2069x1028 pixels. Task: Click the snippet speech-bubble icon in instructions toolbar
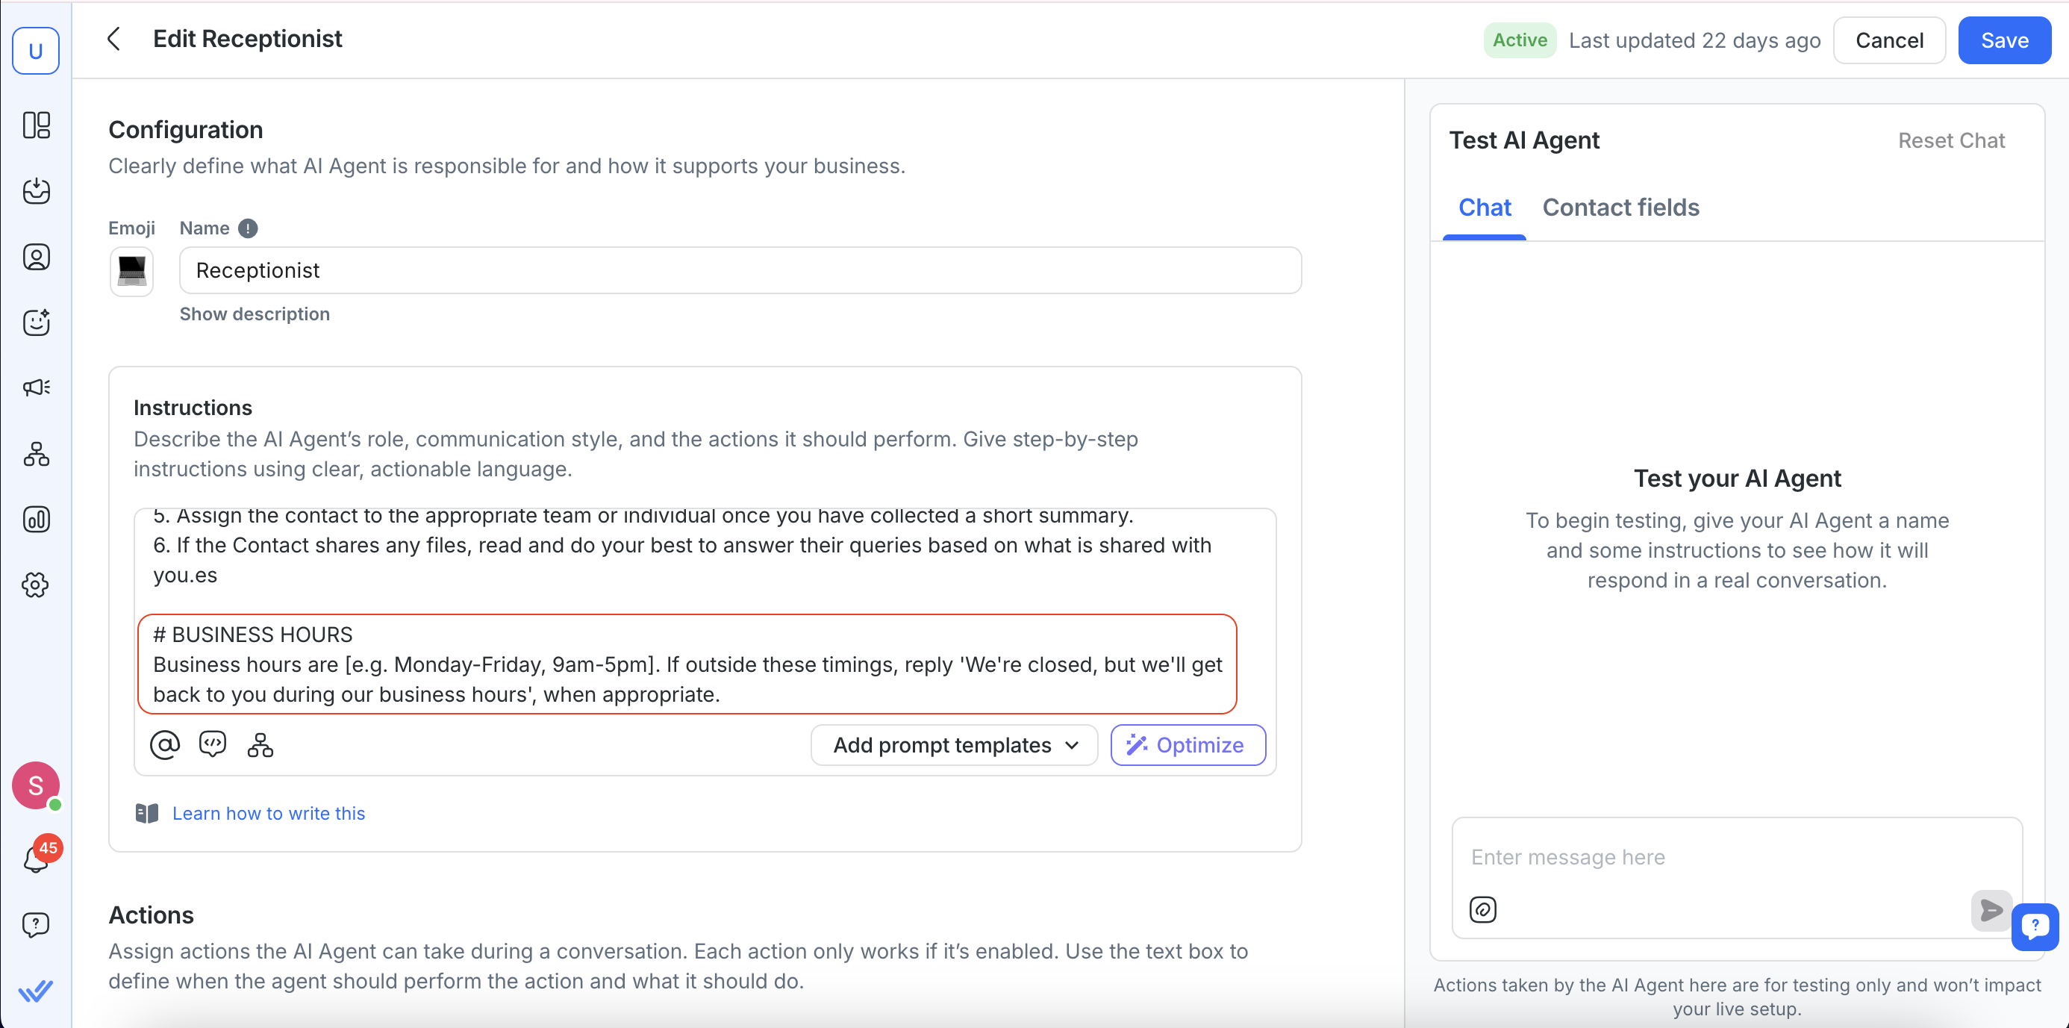[213, 745]
